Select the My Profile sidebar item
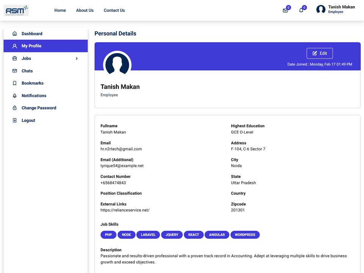 point(45,46)
